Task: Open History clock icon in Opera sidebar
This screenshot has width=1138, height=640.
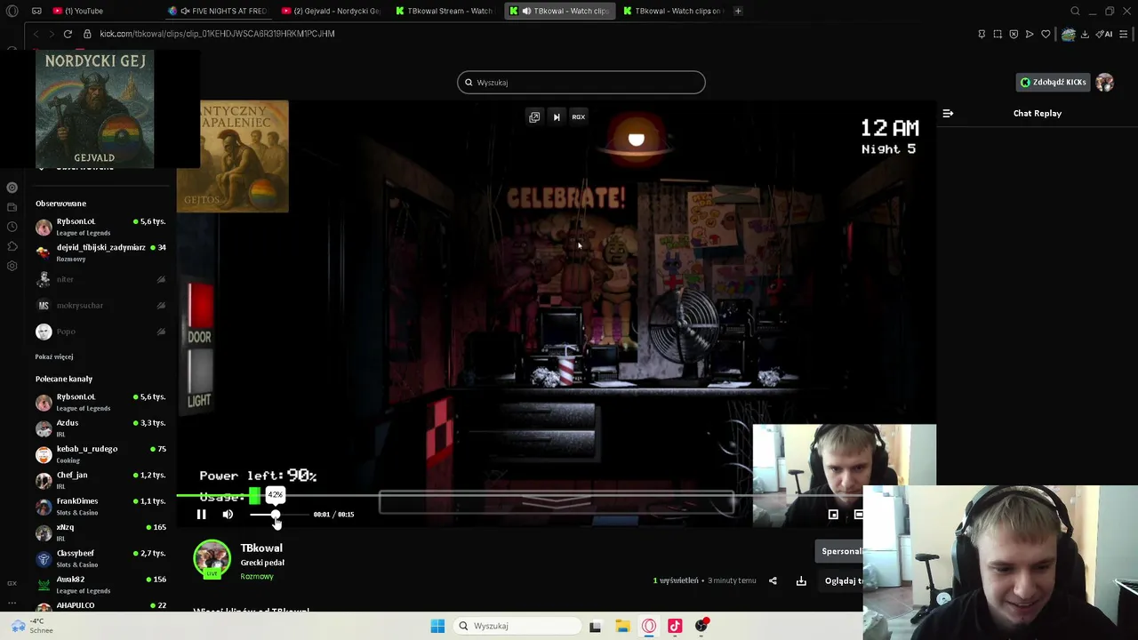Action: (x=12, y=227)
